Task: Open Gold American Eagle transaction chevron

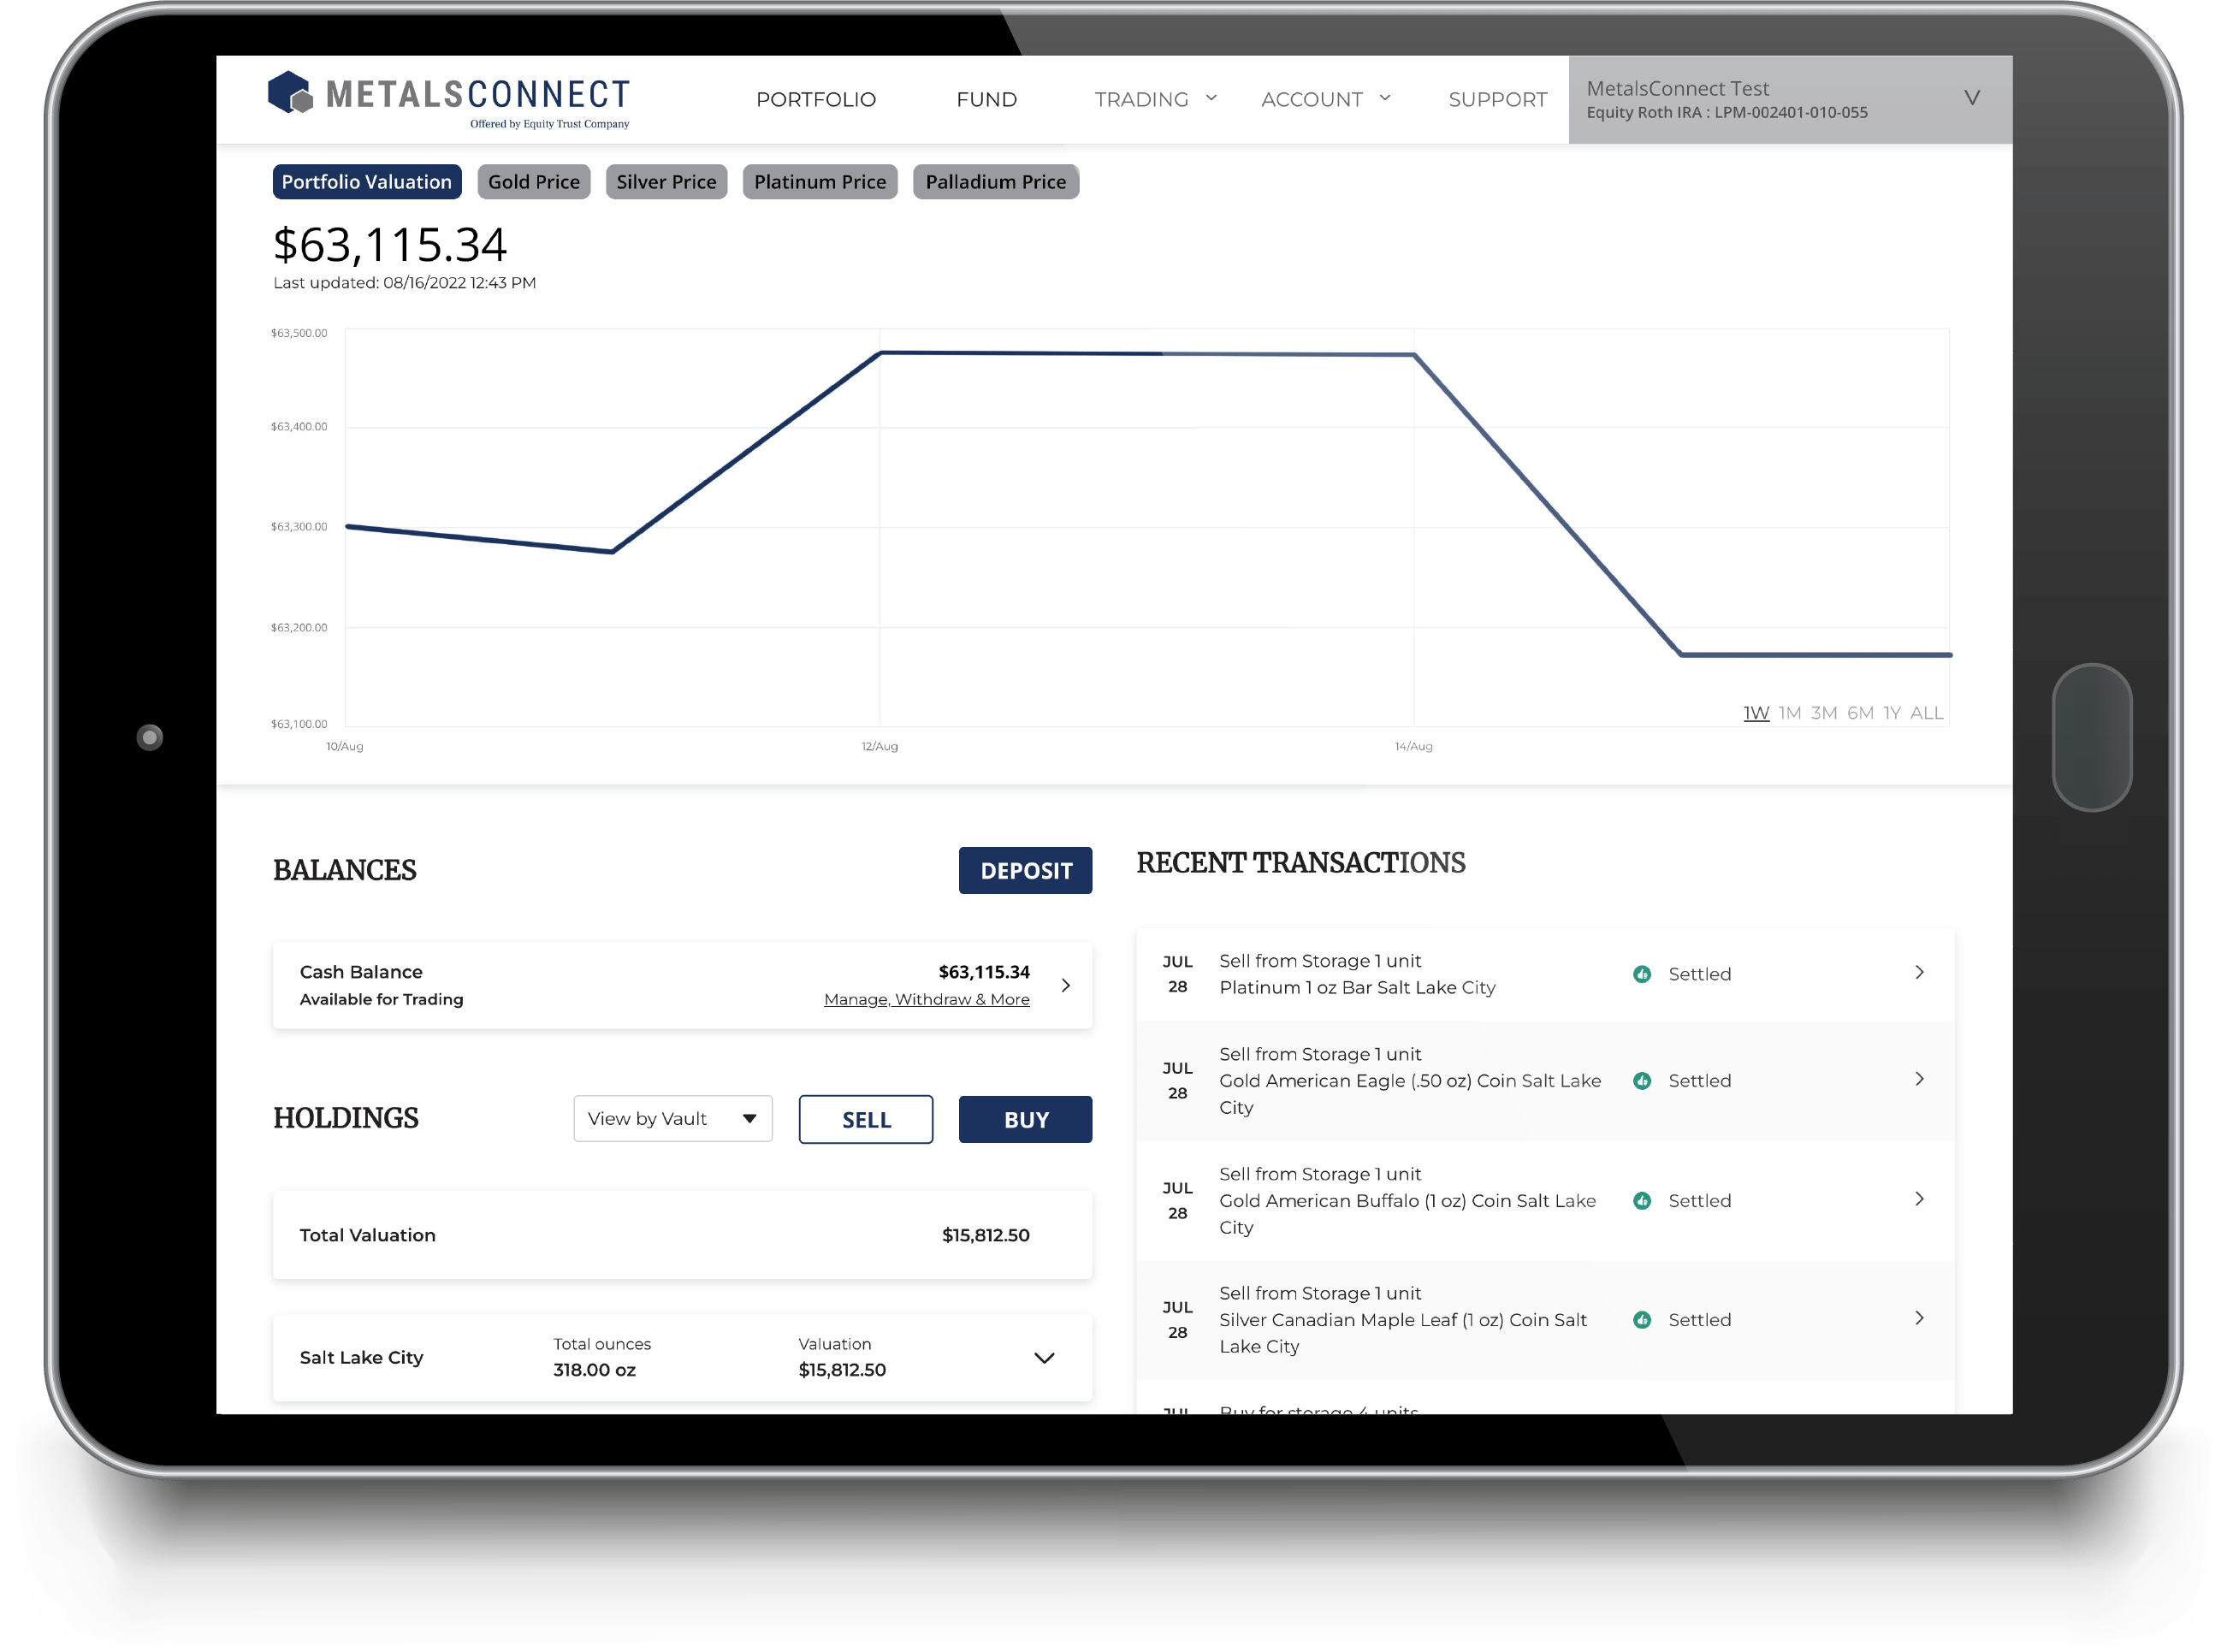Action: tap(1919, 1079)
